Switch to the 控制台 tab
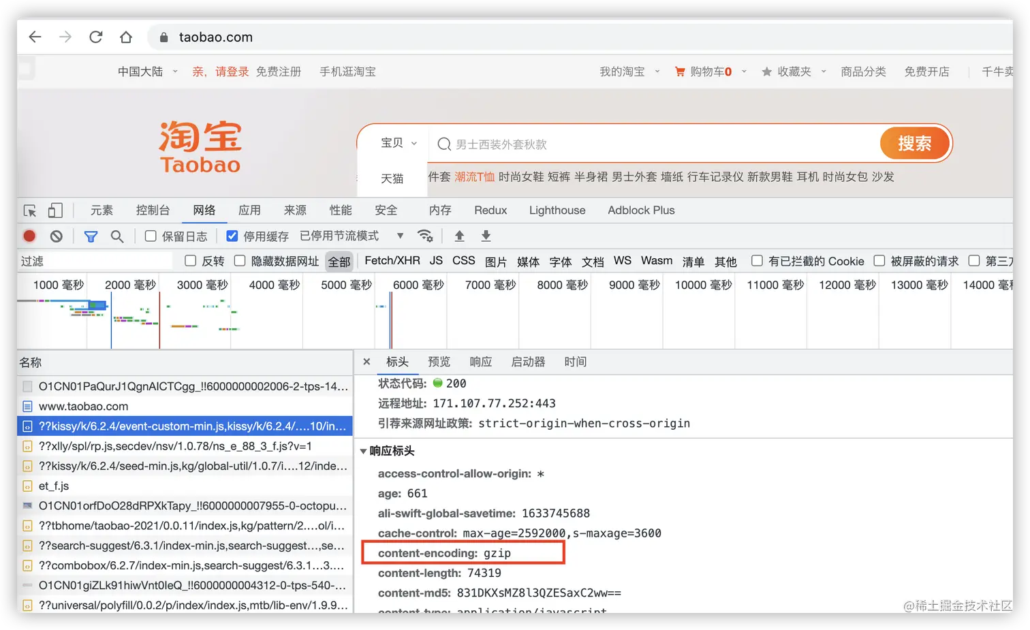Image resolution: width=1030 pixels, height=630 pixels. click(153, 210)
